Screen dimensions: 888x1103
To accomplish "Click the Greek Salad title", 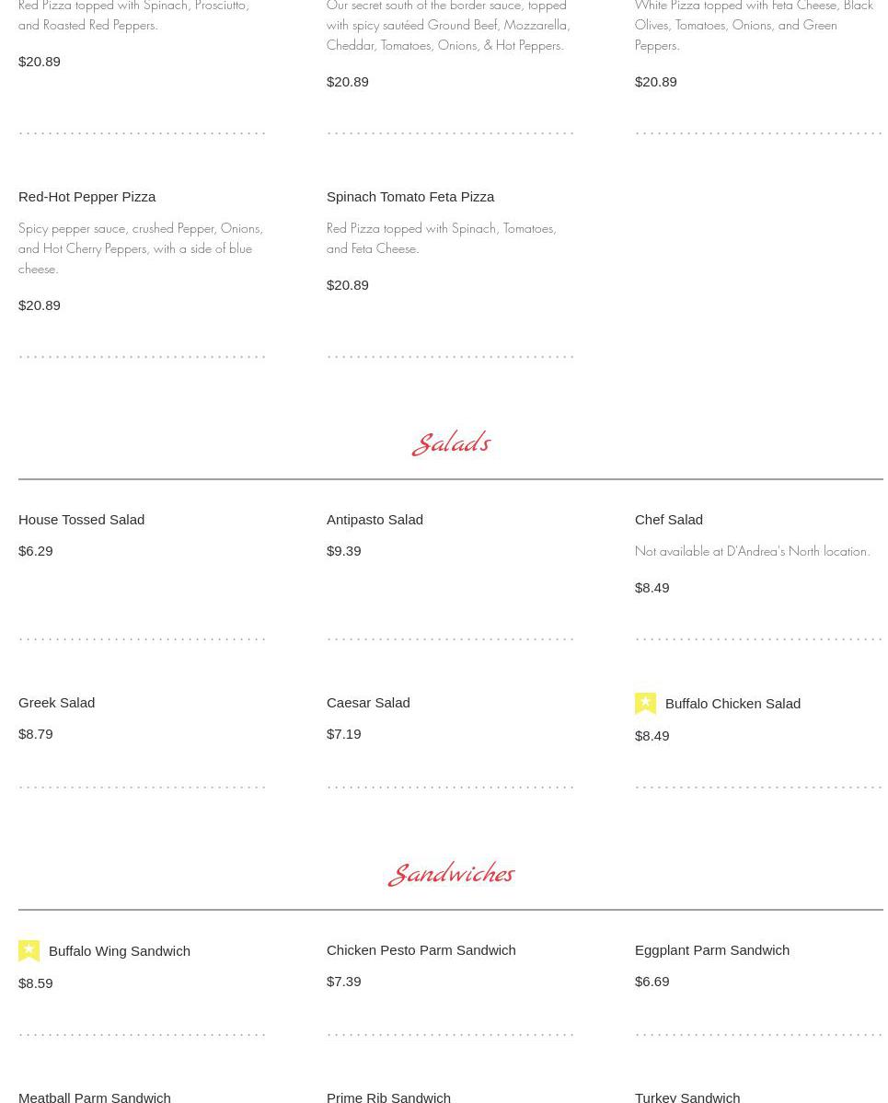I will (x=56, y=703).
